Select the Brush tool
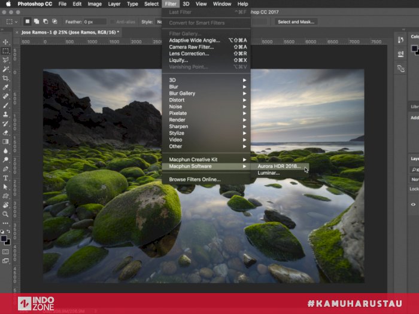This screenshot has height=314, width=419. 5,105
